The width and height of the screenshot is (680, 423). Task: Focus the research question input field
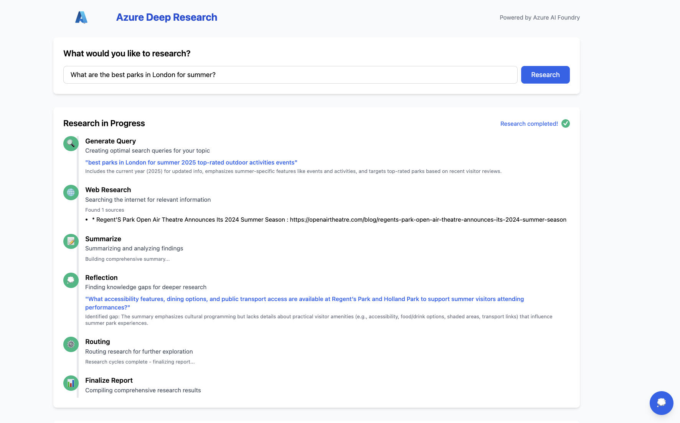[290, 75]
